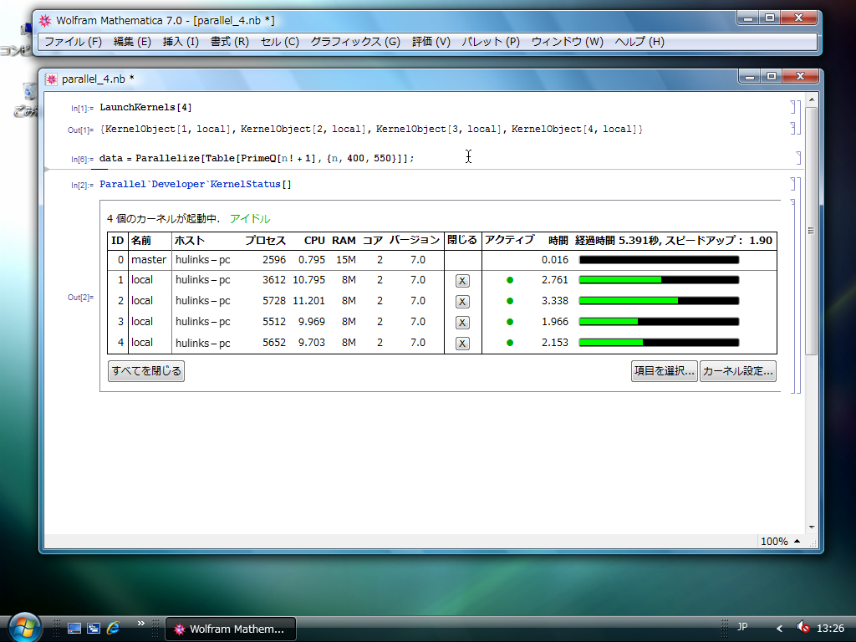Click the active indicator dot for kernel 3
The width and height of the screenshot is (856, 642).
510,322
